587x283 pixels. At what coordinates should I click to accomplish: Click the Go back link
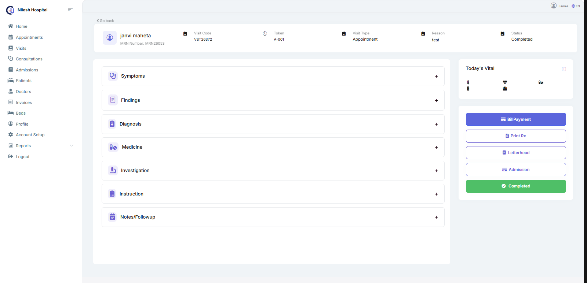pos(105,21)
